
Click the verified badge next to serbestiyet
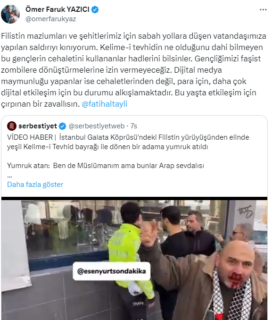click(63, 126)
